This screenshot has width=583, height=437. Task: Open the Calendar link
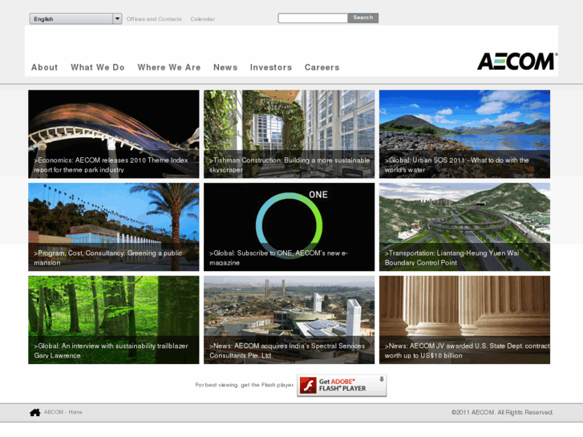click(x=203, y=19)
